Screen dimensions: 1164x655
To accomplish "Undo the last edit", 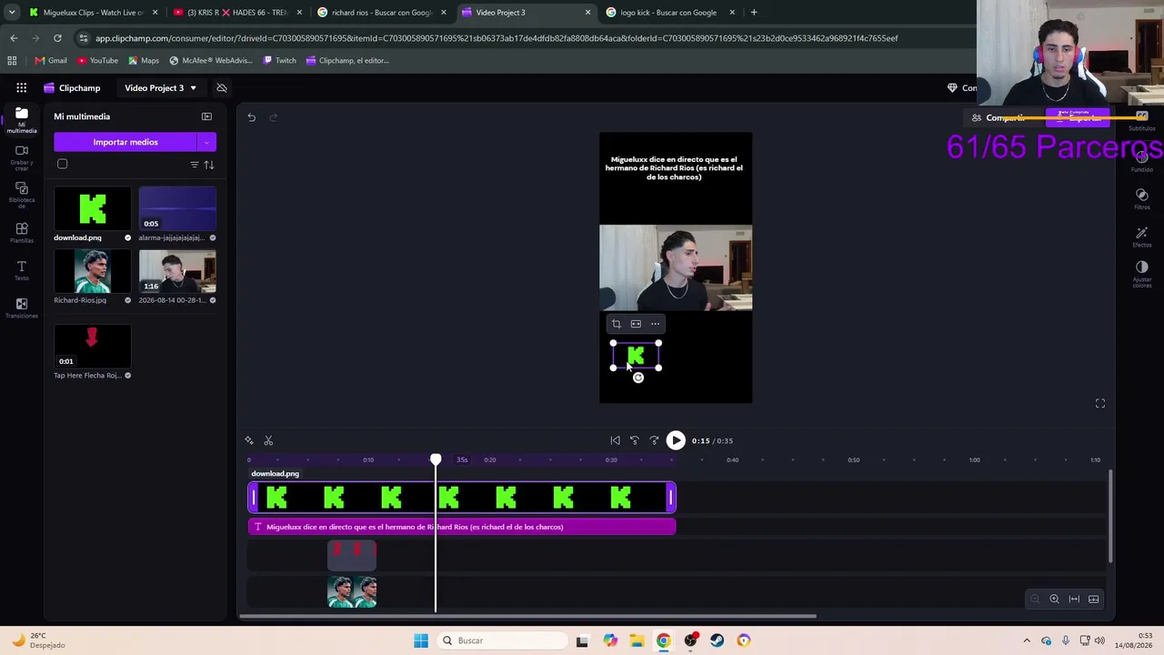I will [252, 117].
